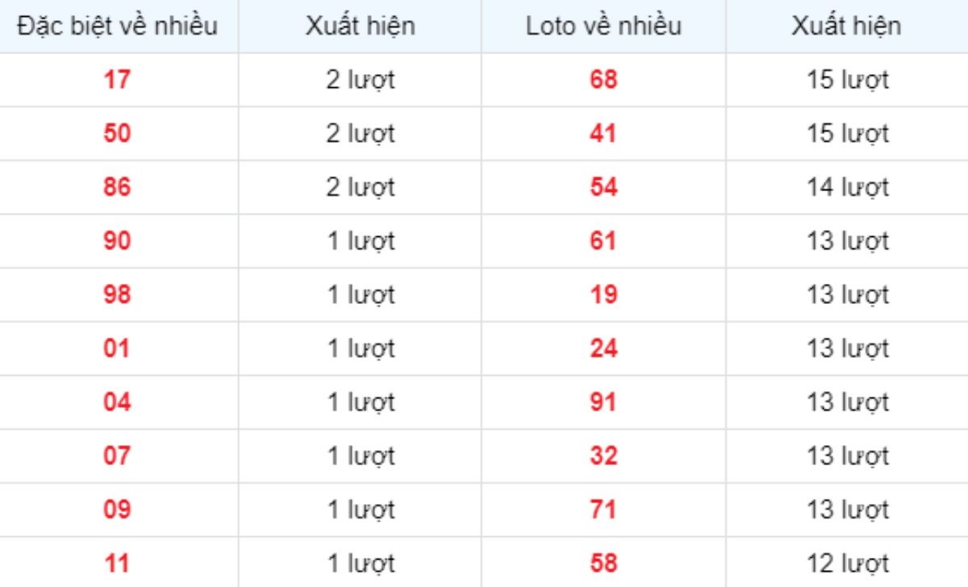Click loto number 24

pyautogui.click(x=603, y=348)
